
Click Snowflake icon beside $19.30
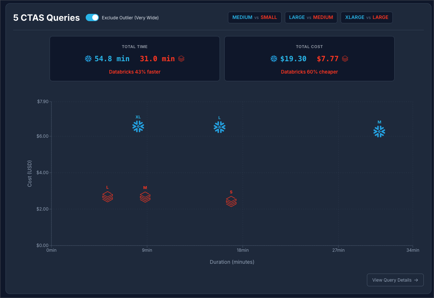[274, 59]
